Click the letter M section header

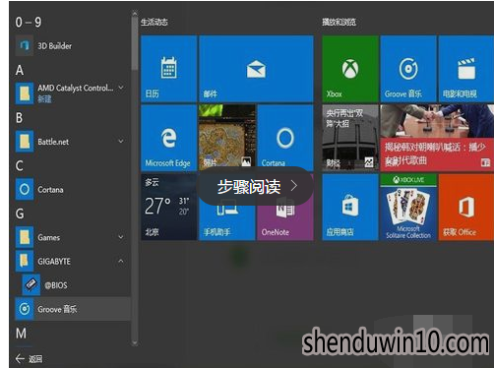click(x=21, y=334)
